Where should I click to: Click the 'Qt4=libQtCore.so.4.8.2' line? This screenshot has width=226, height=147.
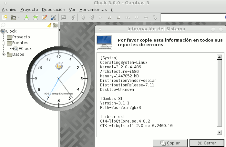tap(125, 121)
